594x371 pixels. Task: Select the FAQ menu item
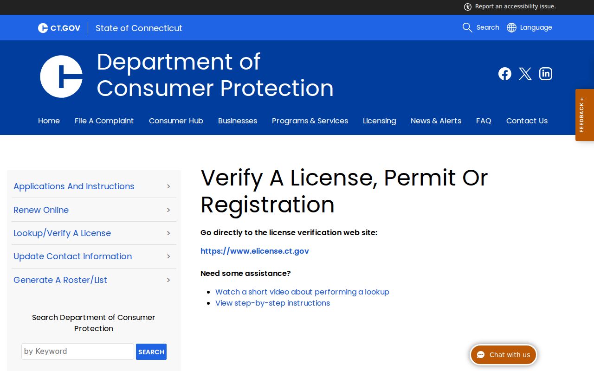pos(484,121)
